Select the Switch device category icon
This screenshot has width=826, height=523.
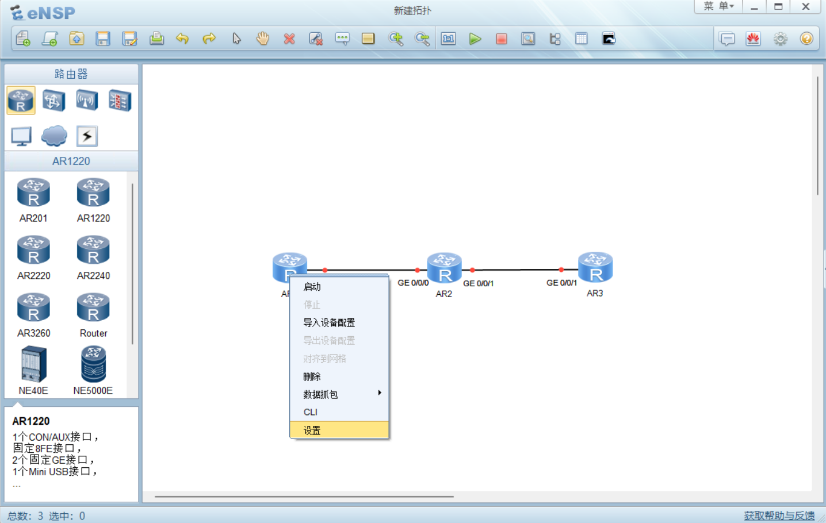point(53,101)
